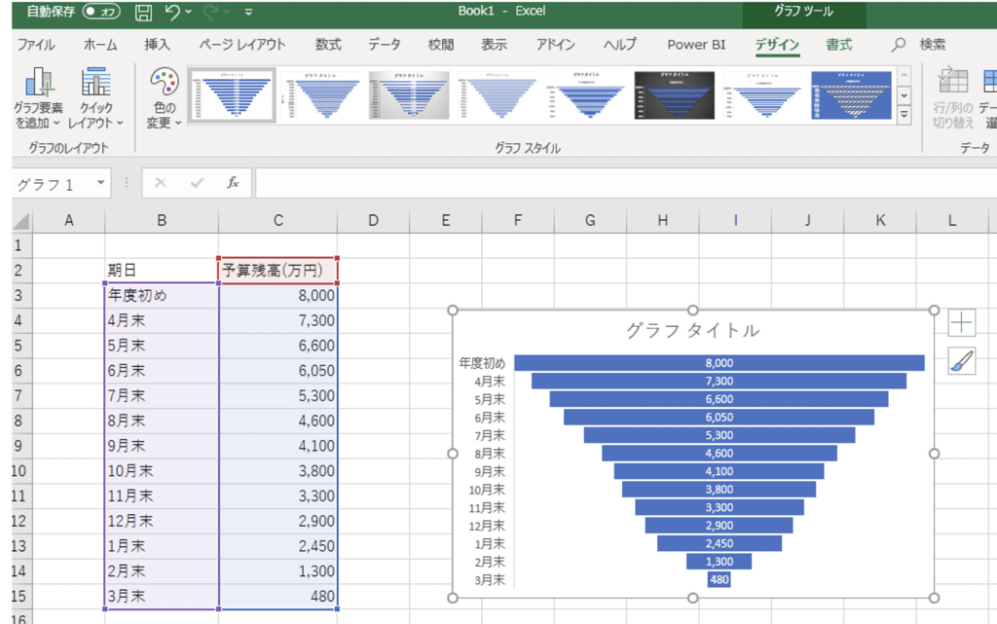The image size is (997, 624).
Task: Click the fx Insert Function icon
Action: pos(233,183)
